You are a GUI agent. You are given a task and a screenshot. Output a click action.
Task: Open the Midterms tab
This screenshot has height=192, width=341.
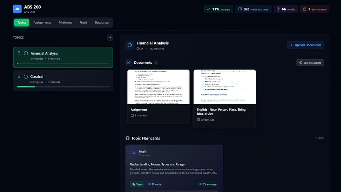click(x=65, y=23)
